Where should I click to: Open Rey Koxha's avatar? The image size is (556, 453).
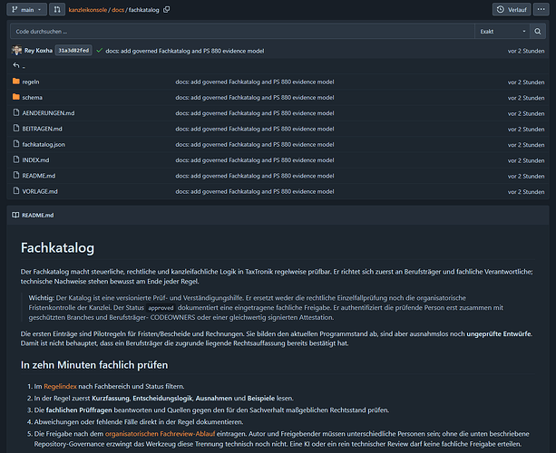(16, 51)
